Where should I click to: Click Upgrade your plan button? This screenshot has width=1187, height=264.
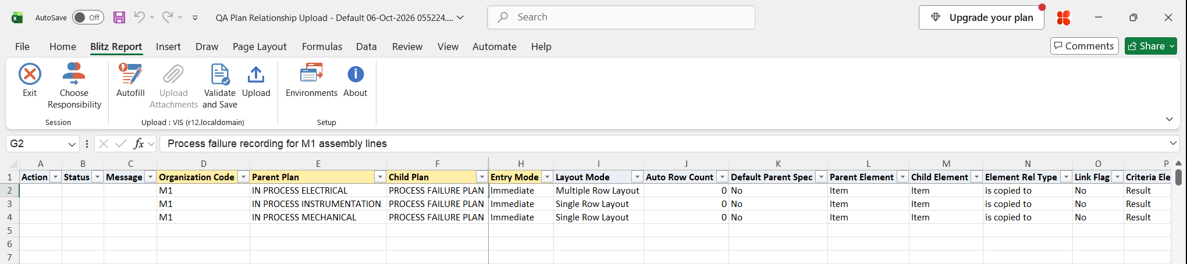(x=982, y=17)
